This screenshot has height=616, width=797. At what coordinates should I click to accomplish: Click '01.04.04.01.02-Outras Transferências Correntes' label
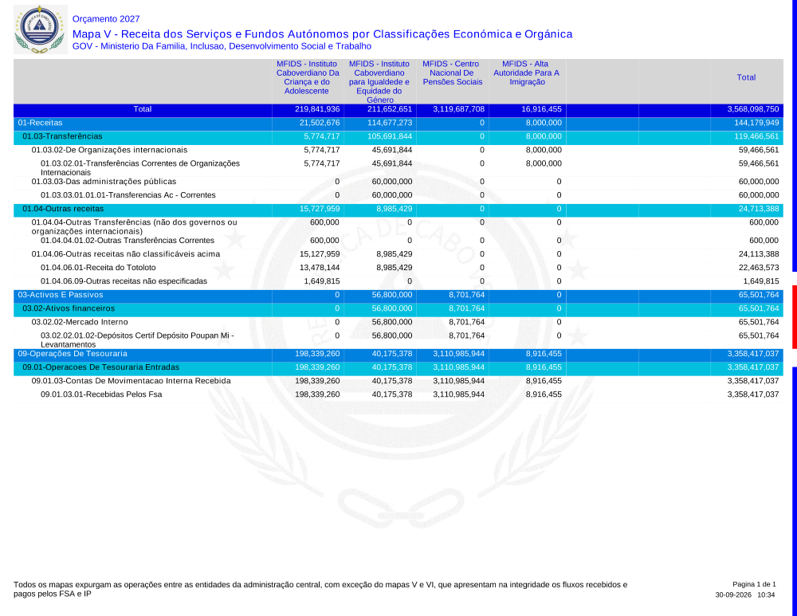pos(128,241)
